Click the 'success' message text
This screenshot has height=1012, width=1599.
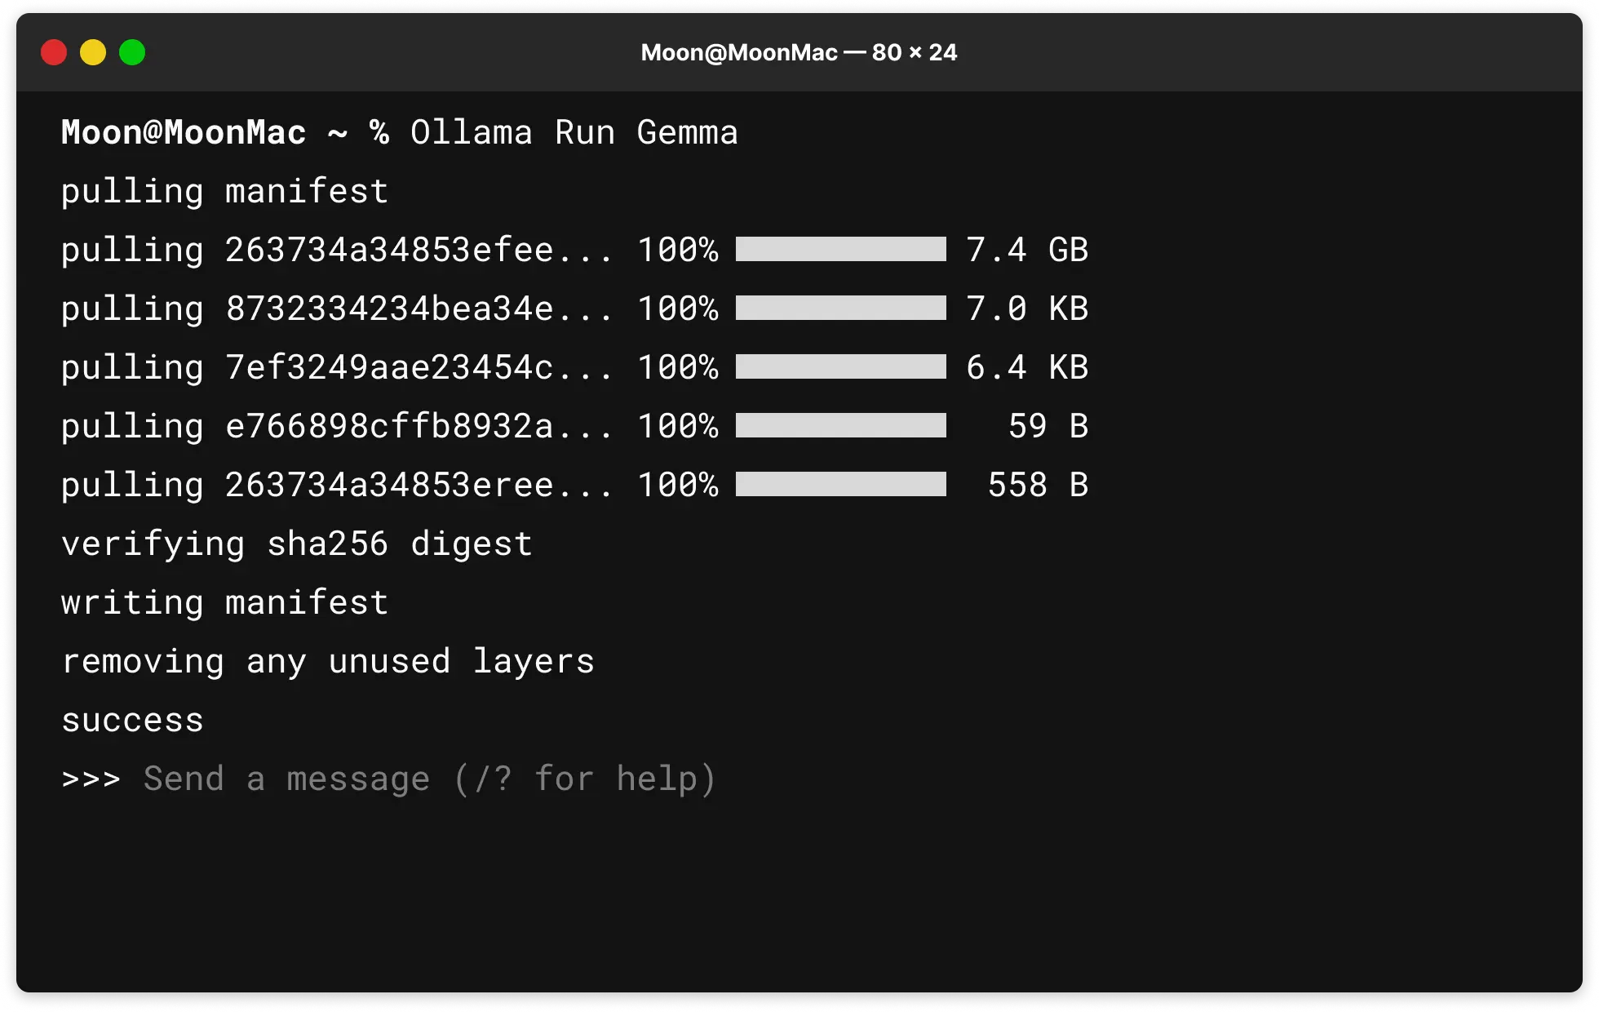pyautogui.click(x=131, y=719)
